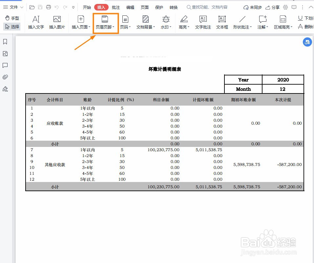Screen dimensions: 314x263
Task: Click the open folder icon
Action: pyautogui.click(x=32, y=7)
